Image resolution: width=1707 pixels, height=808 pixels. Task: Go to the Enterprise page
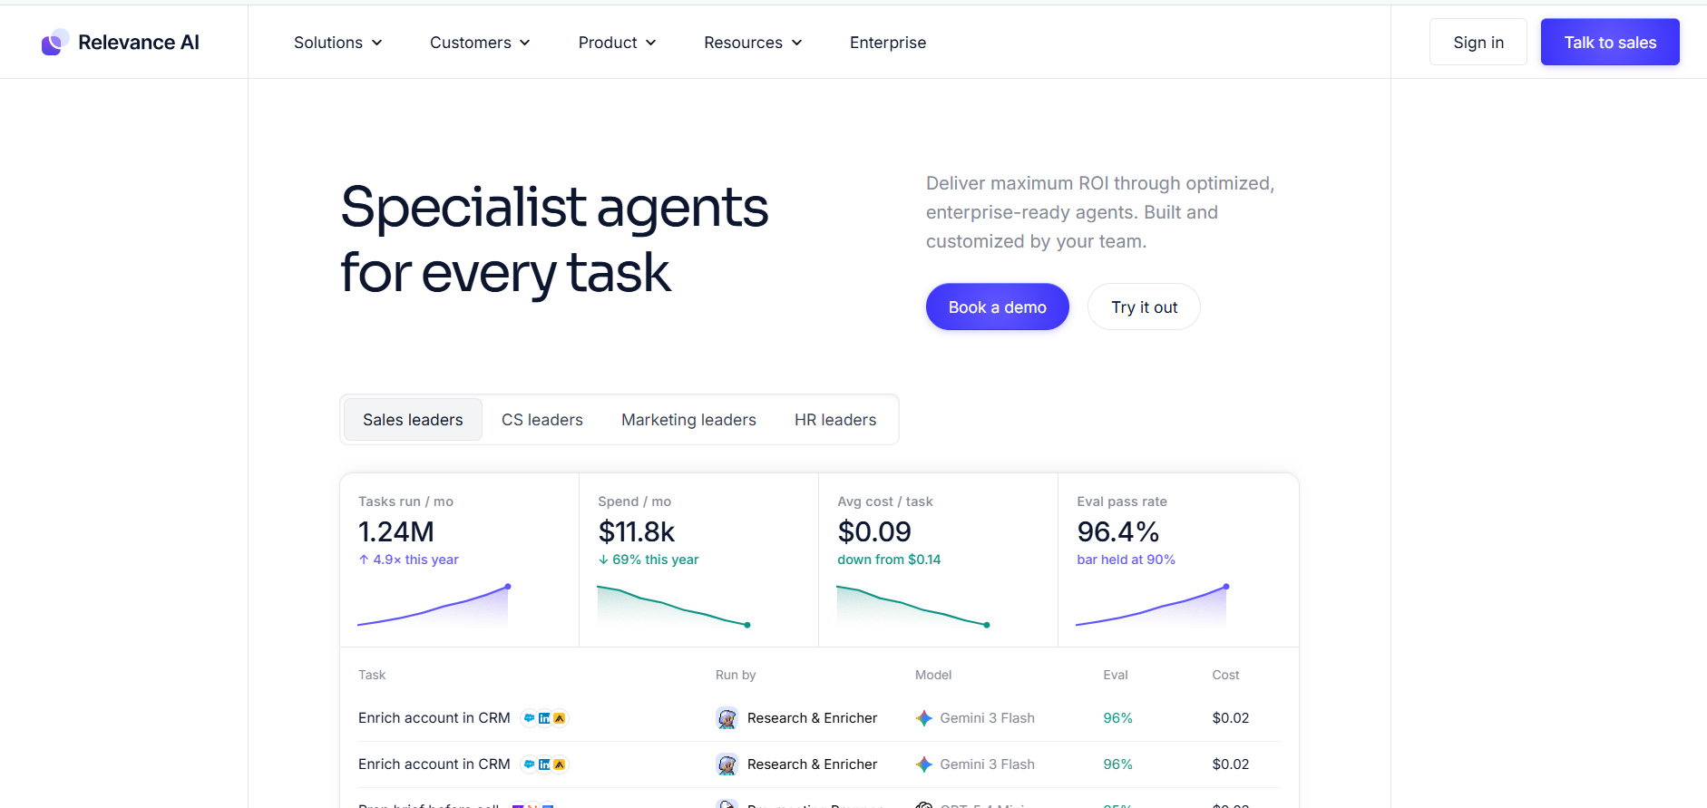point(888,43)
